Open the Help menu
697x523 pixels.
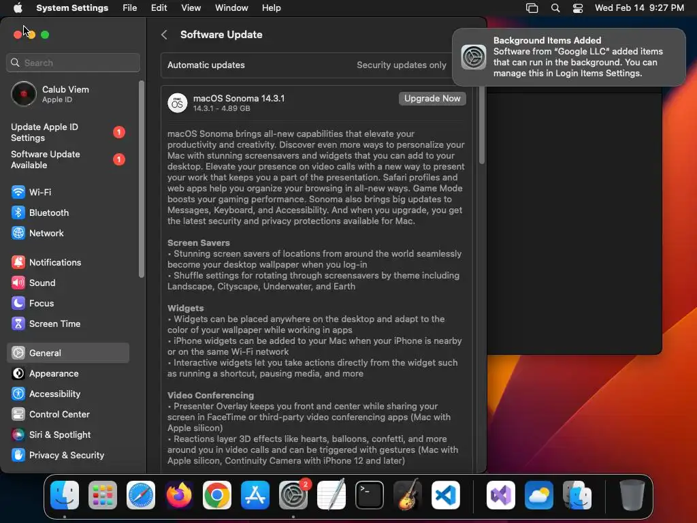click(271, 8)
